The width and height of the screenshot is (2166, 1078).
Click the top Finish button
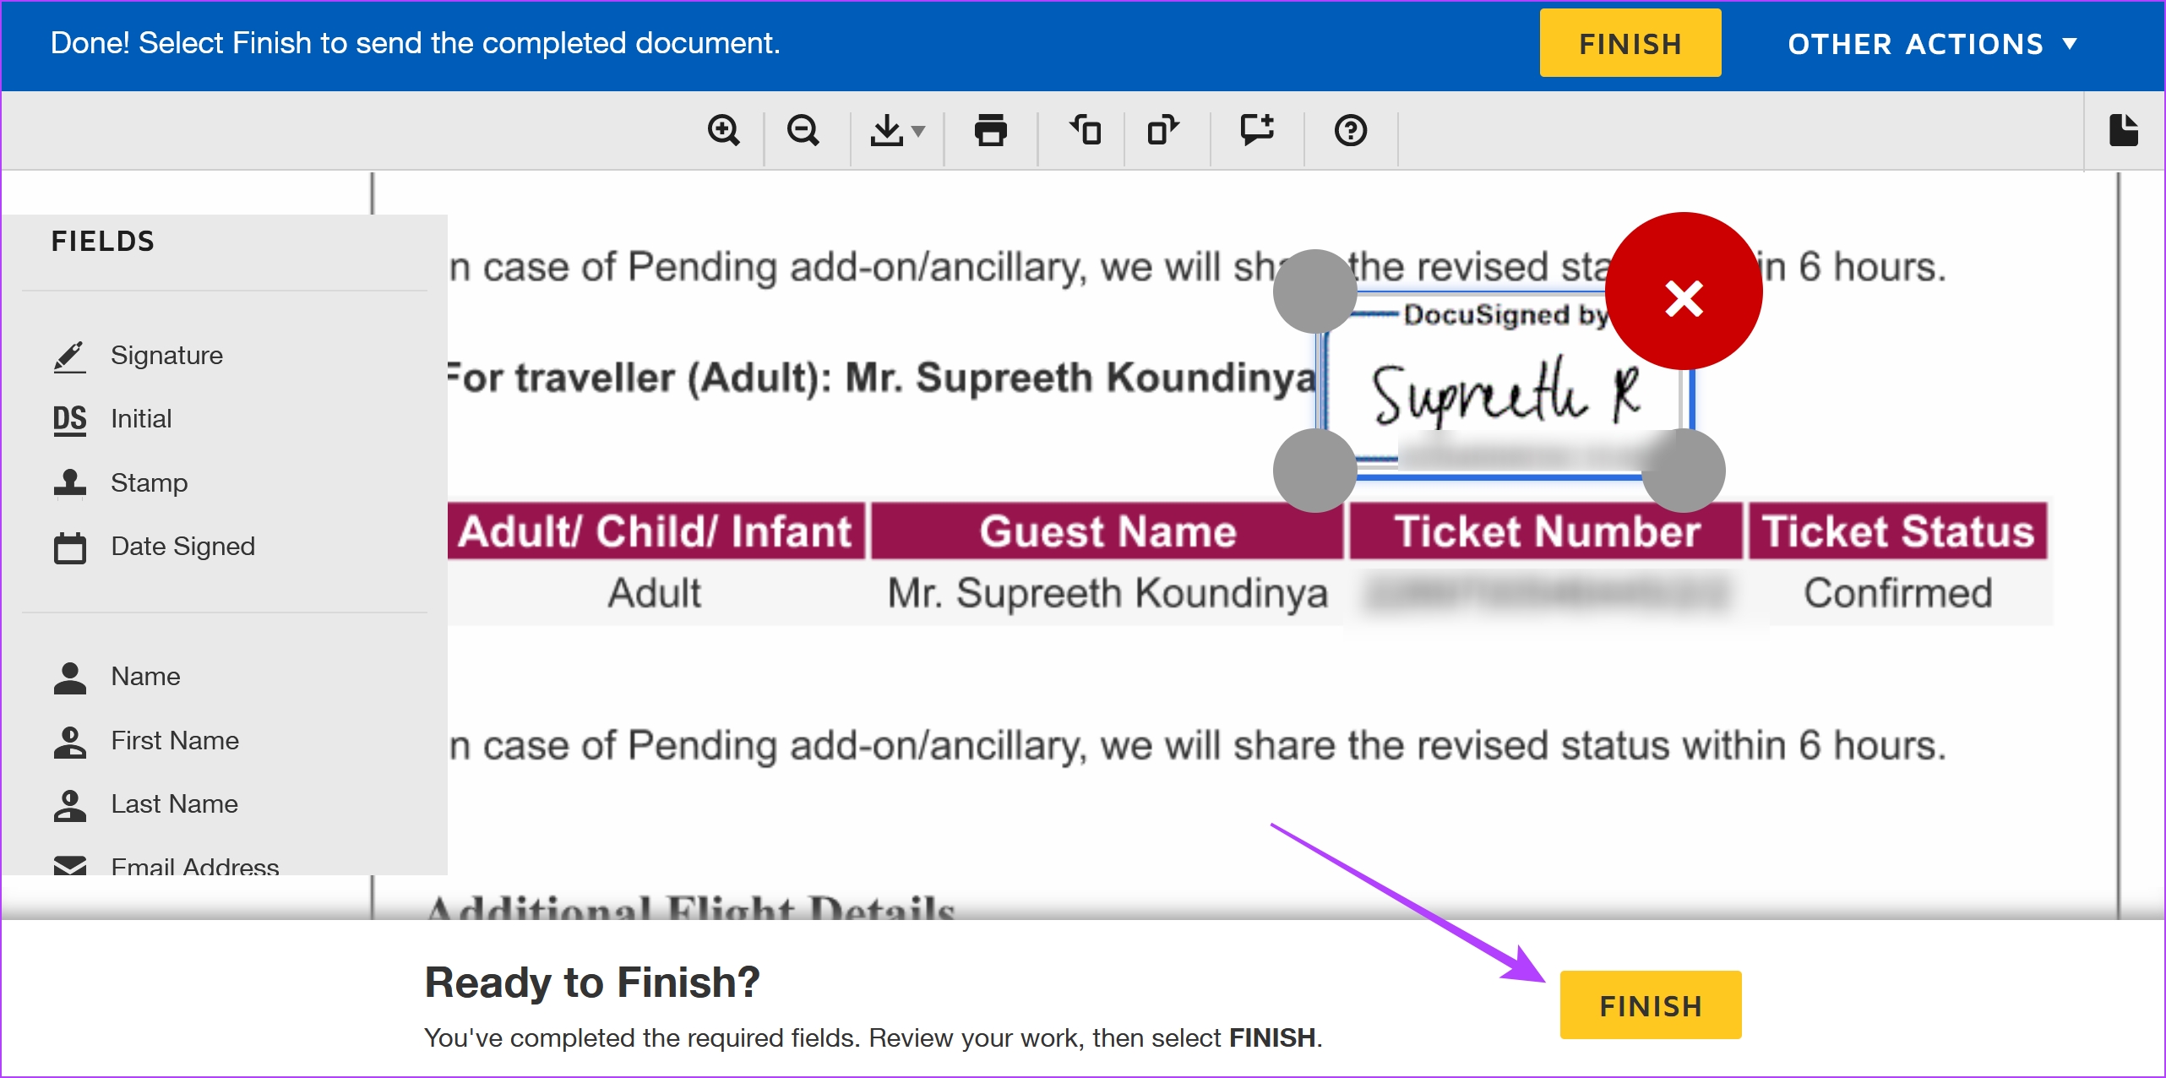[x=1630, y=43]
